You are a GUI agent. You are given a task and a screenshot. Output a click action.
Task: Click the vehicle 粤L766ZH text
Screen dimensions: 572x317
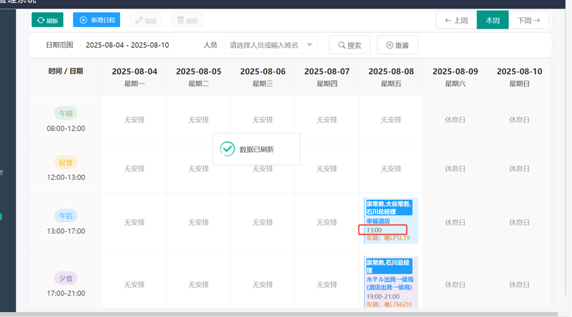tap(389, 304)
